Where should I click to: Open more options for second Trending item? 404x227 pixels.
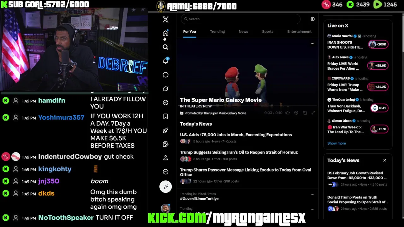(312, 209)
